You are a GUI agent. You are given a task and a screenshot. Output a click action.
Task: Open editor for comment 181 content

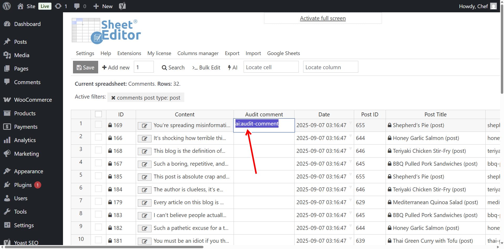pos(145,241)
